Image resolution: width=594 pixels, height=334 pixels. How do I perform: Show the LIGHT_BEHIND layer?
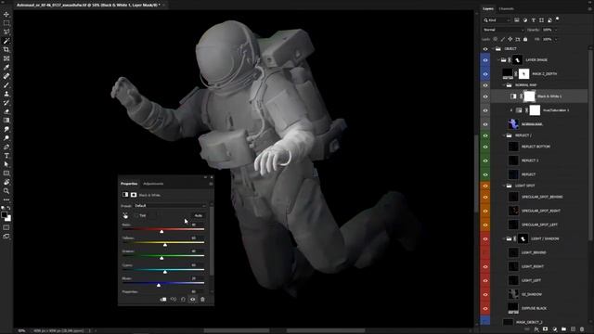coord(485,253)
